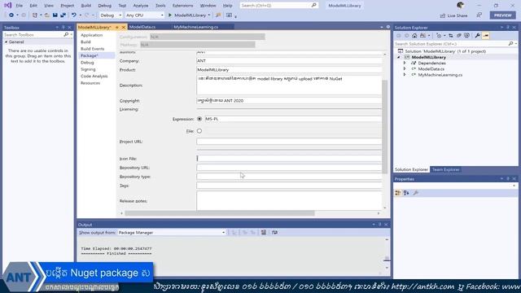Viewport: 521px width, 293px height.
Task: Click the Send Feedback icon near Live Share
Action: click(x=479, y=15)
